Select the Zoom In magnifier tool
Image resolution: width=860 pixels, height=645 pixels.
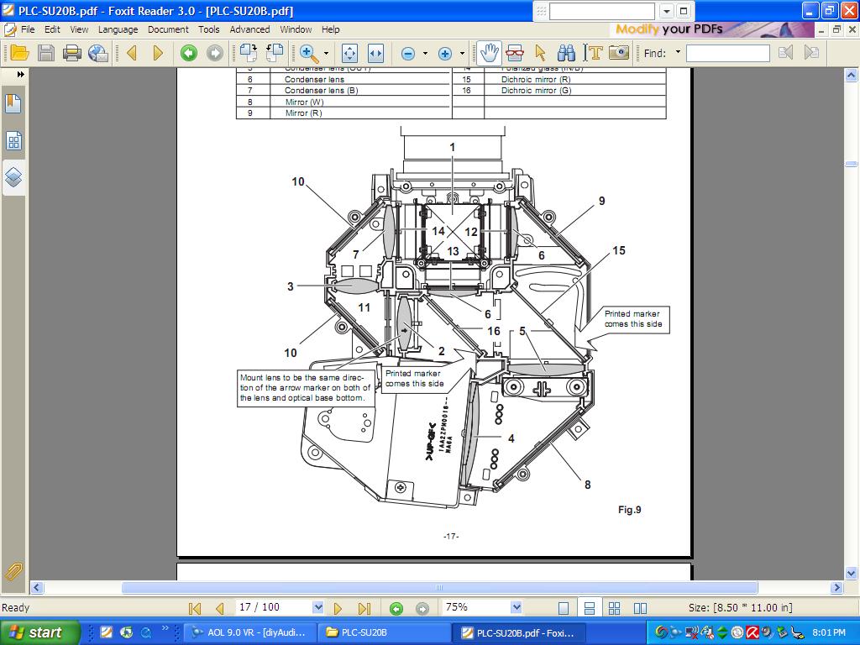click(x=309, y=53)
